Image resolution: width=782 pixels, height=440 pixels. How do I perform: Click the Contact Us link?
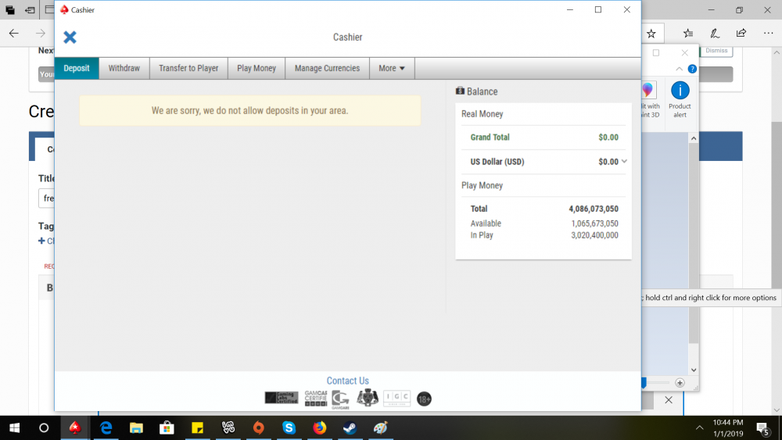tap(347, 381)
